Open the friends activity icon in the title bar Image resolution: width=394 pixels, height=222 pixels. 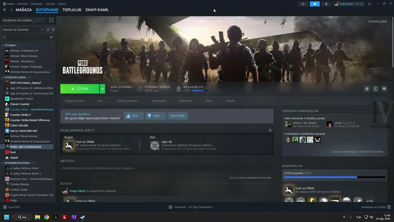303,4
